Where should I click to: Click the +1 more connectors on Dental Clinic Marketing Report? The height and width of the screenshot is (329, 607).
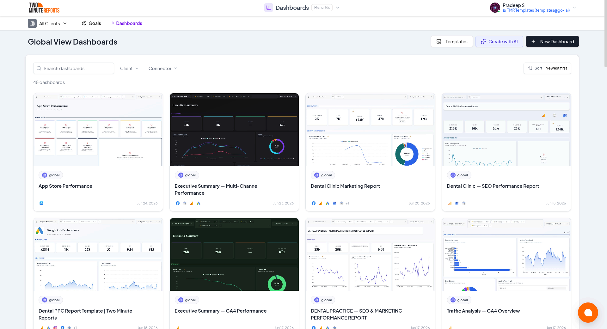pyautogui.click(x=347, y=203)
